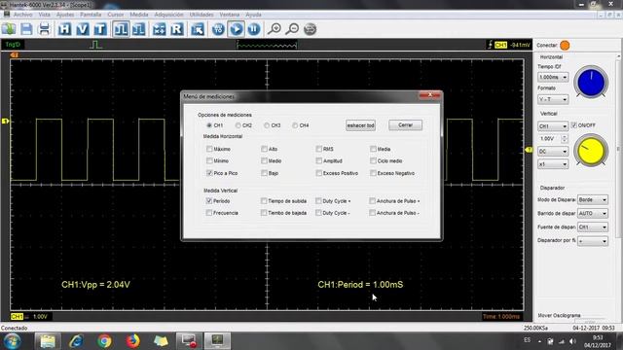Click the 1.00V voltage stepper arrows
This screenshot has height=350, width=623.
point(565,138)
